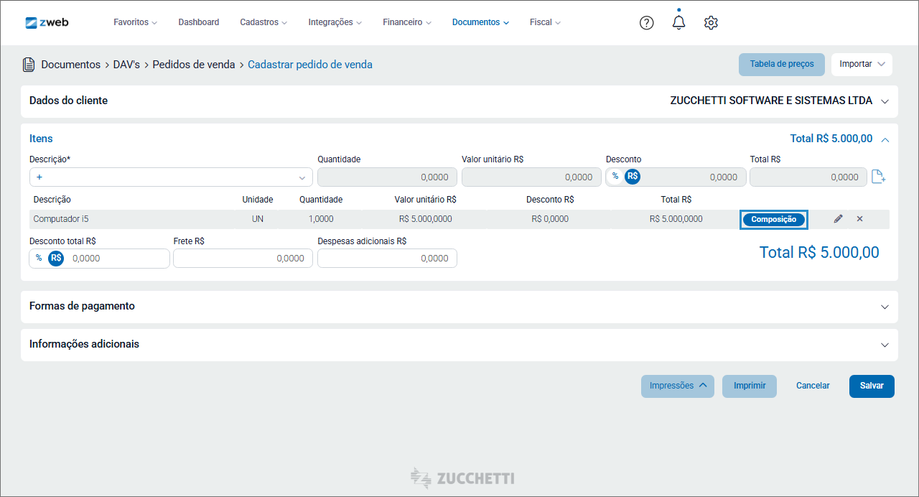
Task: Open the notifications bell
Action: (x=678, y=22)
